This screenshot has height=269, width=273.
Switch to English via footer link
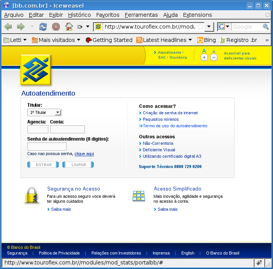click(x=188, y=253)
